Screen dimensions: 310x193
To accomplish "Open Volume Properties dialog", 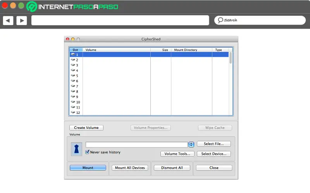I will click(151, 128).
